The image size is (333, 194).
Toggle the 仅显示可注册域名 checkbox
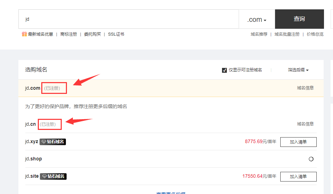point(224,70)
